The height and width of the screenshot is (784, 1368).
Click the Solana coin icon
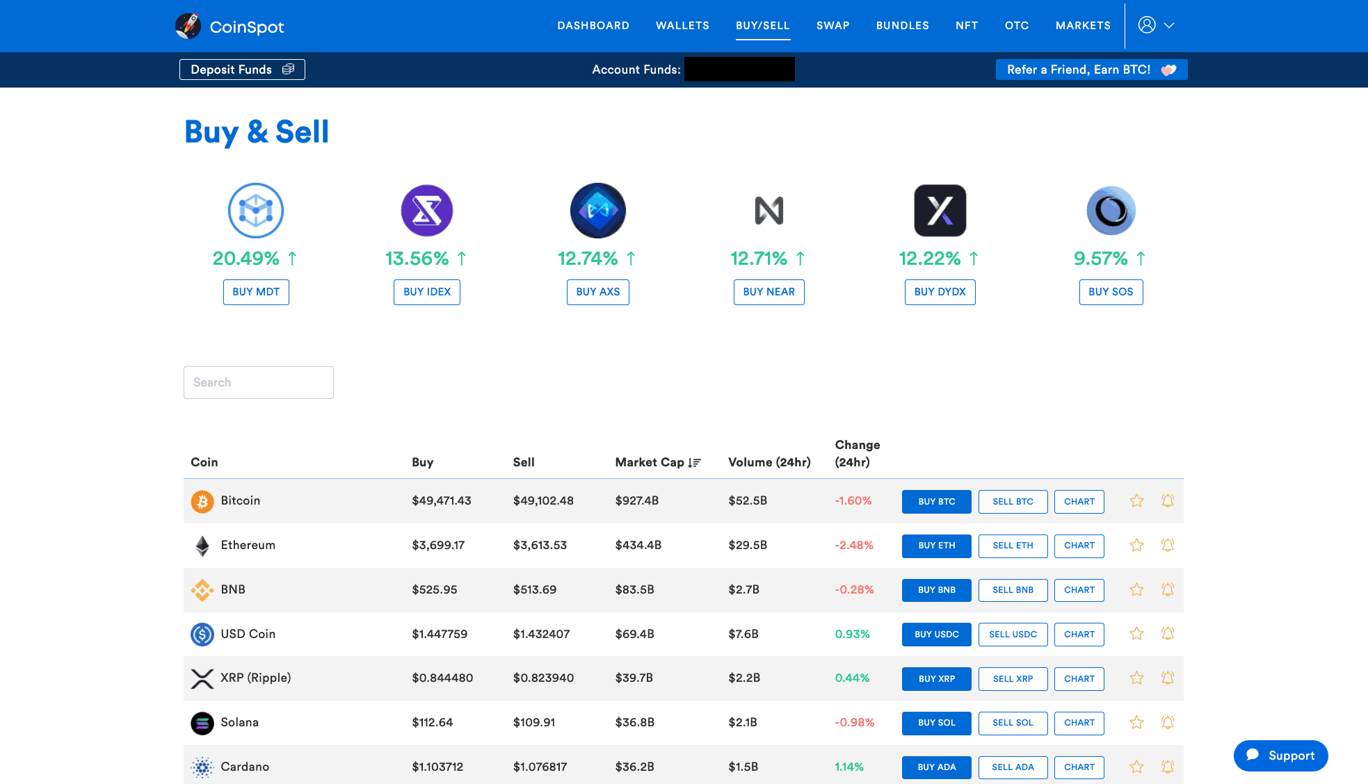point(202,723)
